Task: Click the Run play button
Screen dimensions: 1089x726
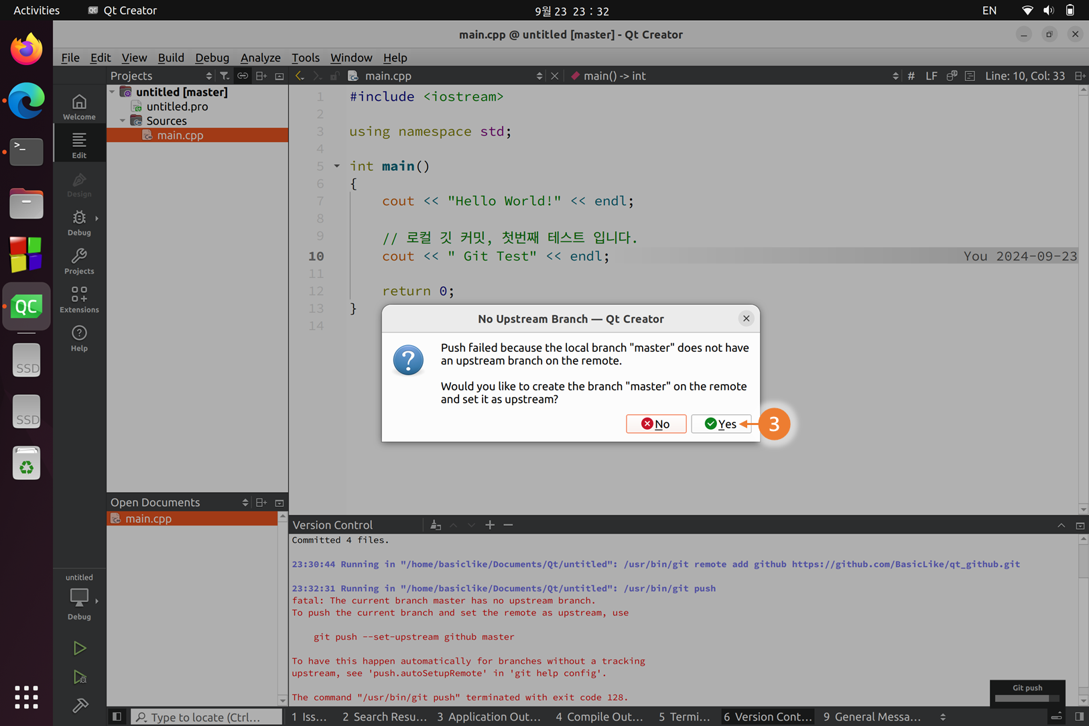Action: (x=80, y=648)
